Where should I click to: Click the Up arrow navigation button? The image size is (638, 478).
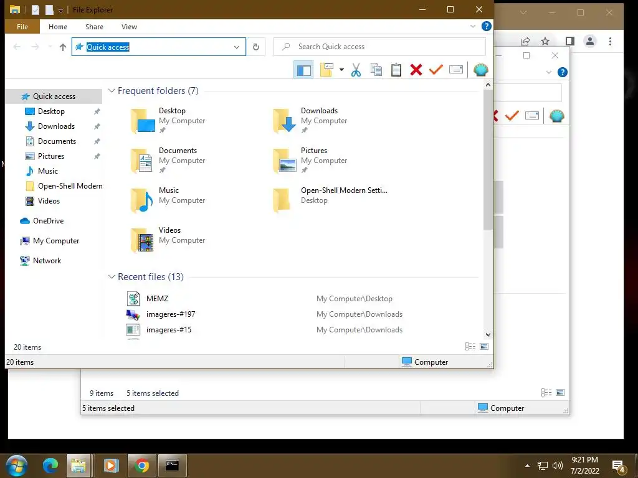[63, 47]
